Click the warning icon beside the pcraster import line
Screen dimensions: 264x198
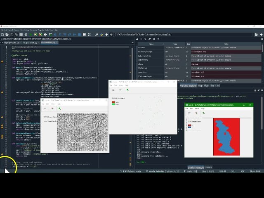point(2,61)
